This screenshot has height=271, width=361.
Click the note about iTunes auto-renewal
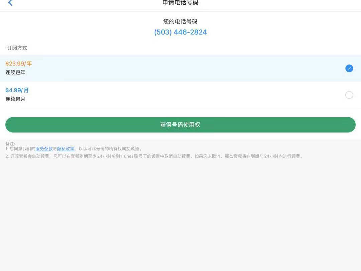(x=154, y=156)
